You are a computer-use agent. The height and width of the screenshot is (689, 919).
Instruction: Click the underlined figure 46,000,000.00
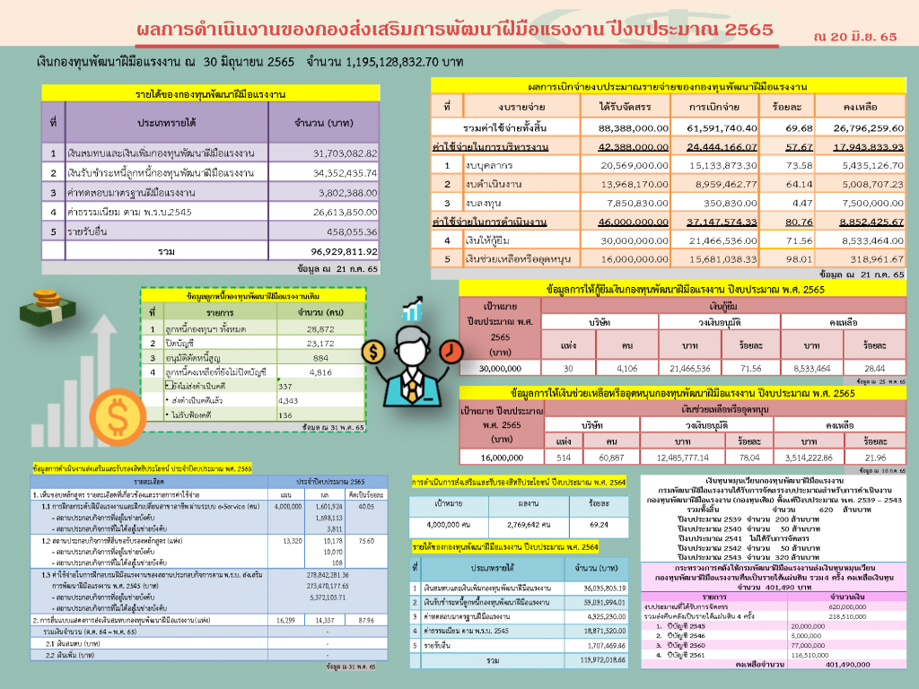tap(634, 222)
